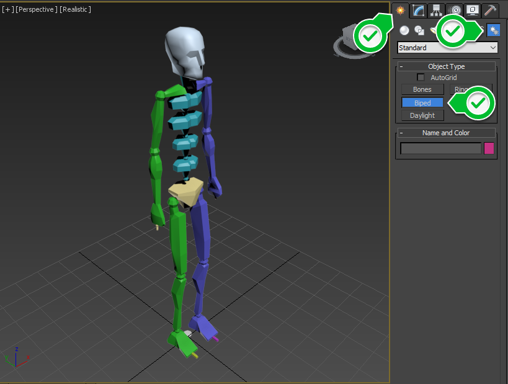
Task: Select the Shapes category icon
Action: point(419,30)
